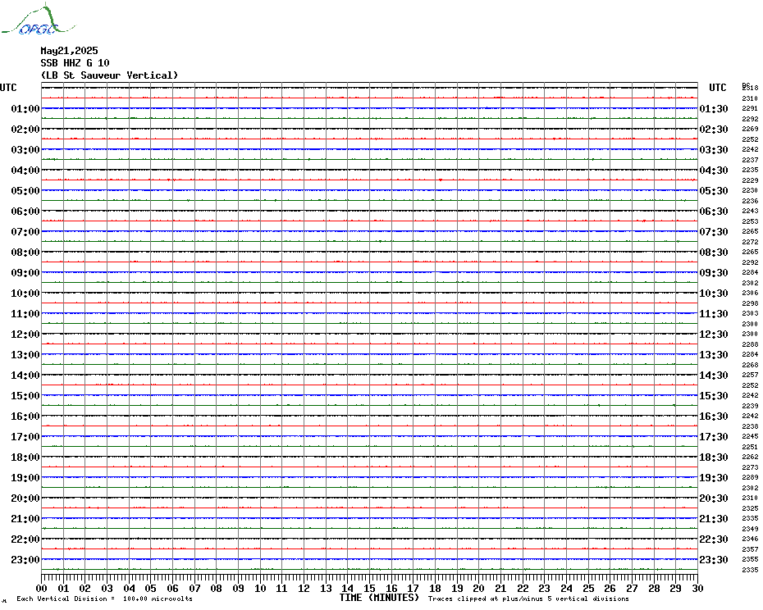
Task: Click minute 00 on the bottom time axis
Action: tap(42, 588)
